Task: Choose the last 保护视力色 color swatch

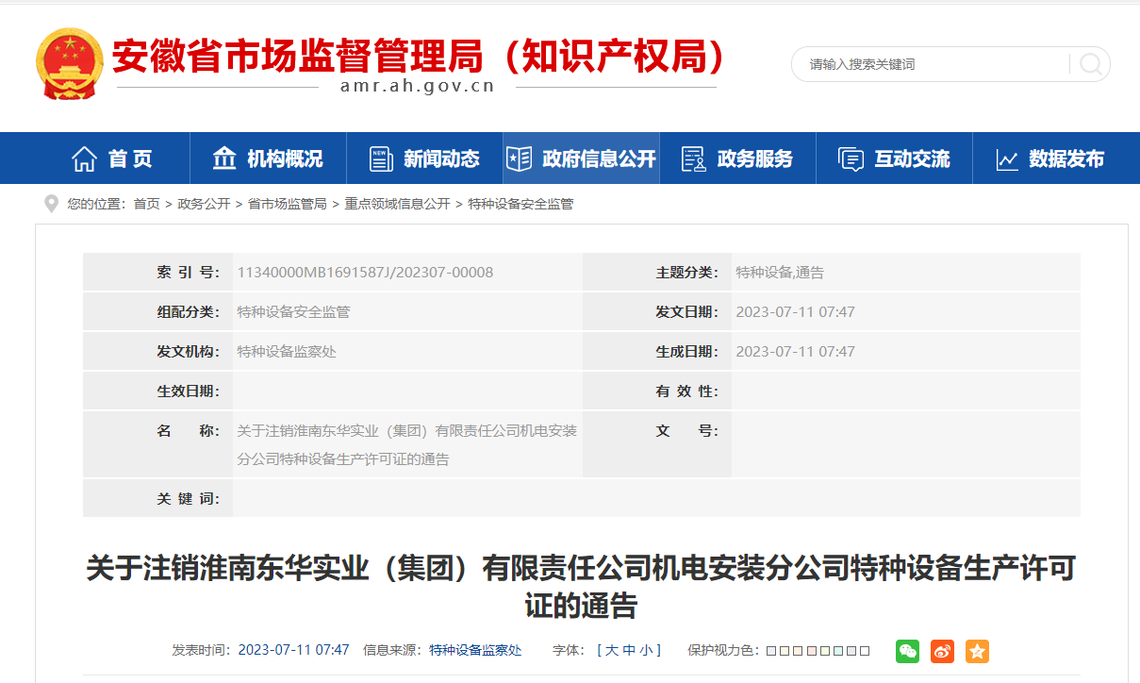Action: pos(865,651)
